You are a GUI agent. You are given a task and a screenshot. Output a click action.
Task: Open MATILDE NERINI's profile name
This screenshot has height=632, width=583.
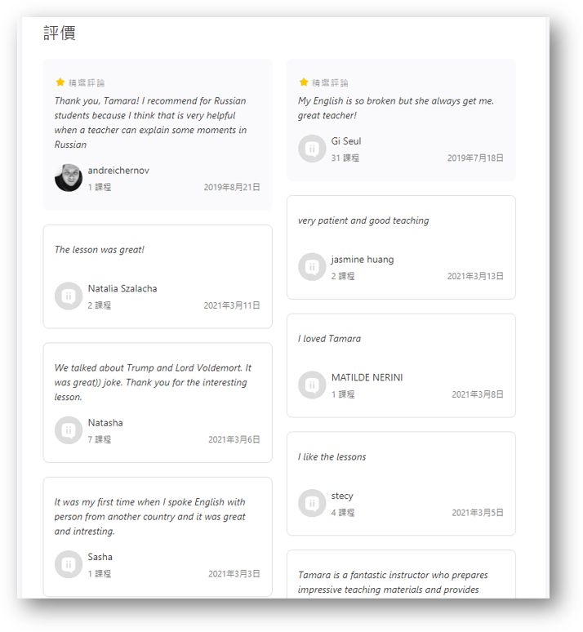pos(368,378)
